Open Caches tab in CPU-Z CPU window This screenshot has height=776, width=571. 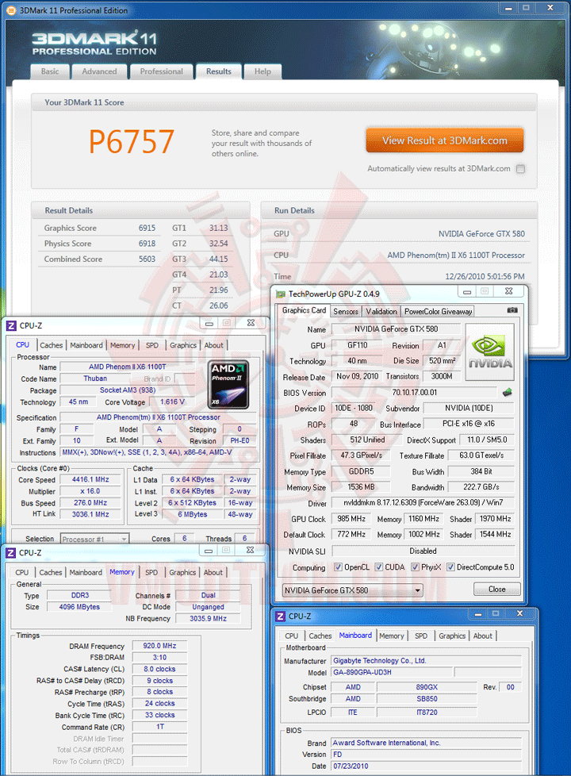coord(52,345)
